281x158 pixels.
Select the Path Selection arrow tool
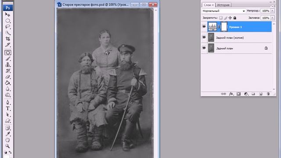click(x=7, y=115)
